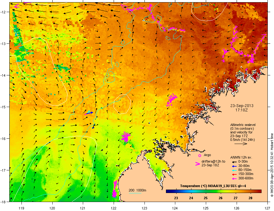This screenshot has height=211, width=274.
Task: Select the blue 30-80m arrow in legend
Action: [x=234, y=166]
